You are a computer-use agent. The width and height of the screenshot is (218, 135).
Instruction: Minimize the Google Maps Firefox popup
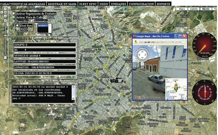pyautogui.click(x=176, y=36)
